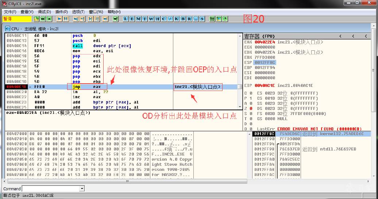Open the 查看(V) menu
This screenshot has height=199, width=378.
pyautogui.click(x=27, y=12)
